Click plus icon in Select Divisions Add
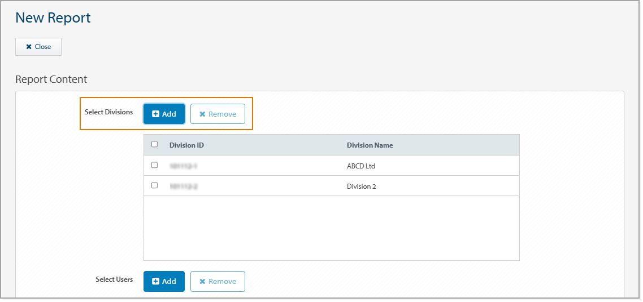643x302 pixels. tap(156, 114)
